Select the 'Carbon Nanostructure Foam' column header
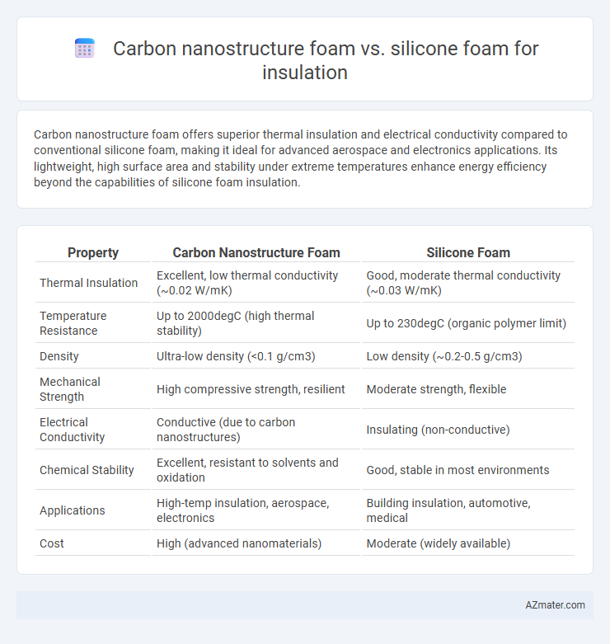Viewport: 610px width, 644px height. pos(256,252)
